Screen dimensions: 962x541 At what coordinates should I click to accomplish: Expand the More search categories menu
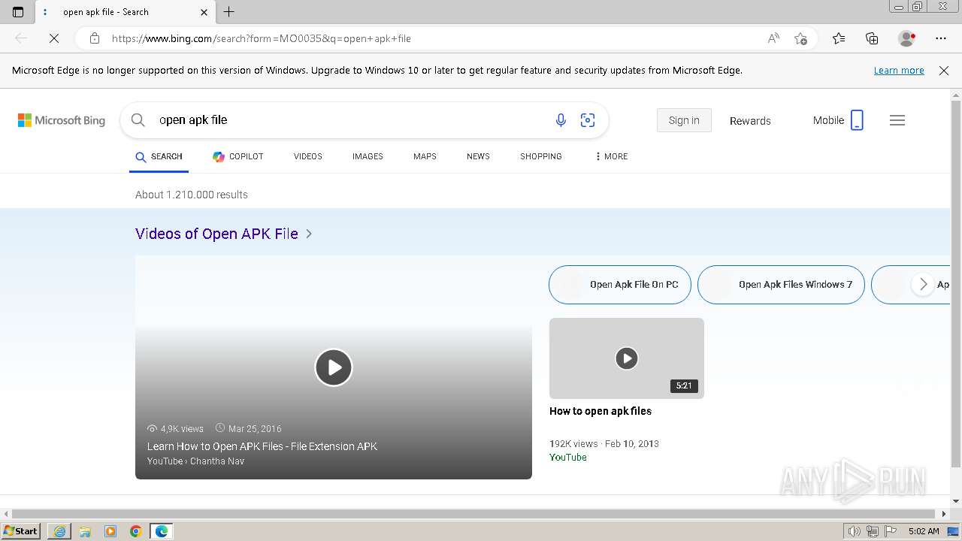tap(611, 156)
